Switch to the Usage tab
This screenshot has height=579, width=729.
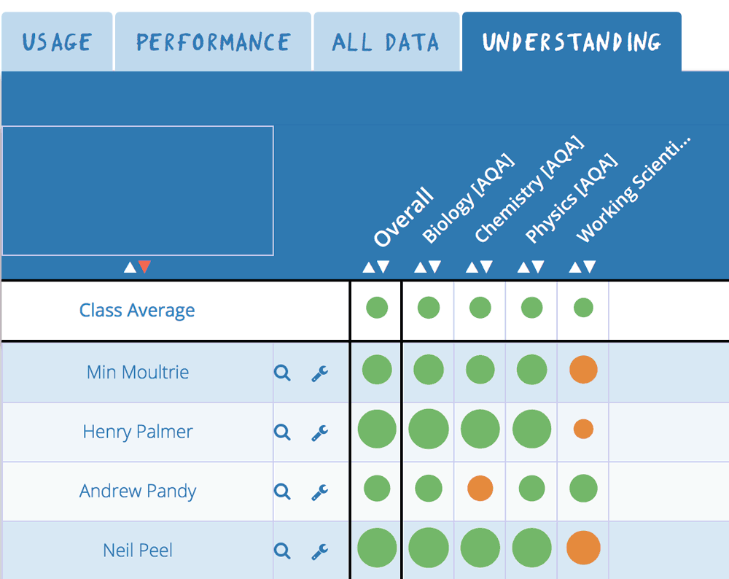pos(57,42)
